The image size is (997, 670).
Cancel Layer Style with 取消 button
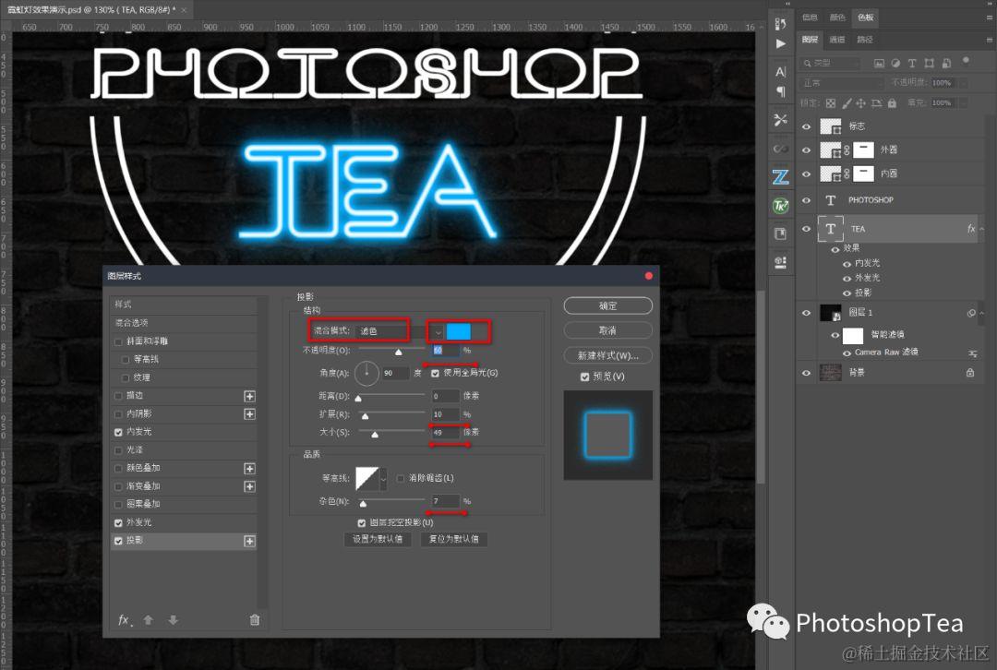[607, 330]
